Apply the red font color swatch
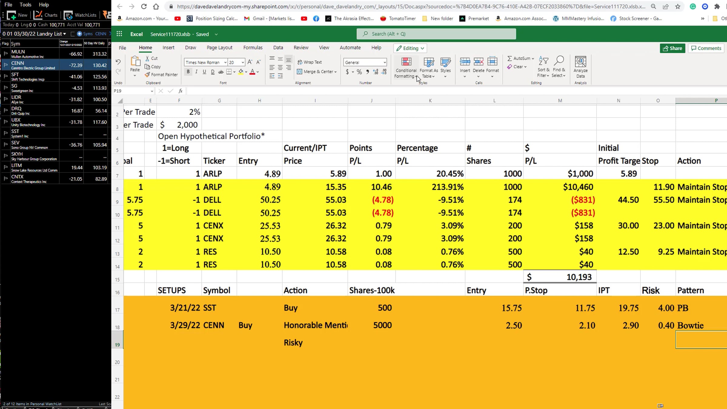Image resolution: width=727 pixels, height=409 pixels. [252, 72]
